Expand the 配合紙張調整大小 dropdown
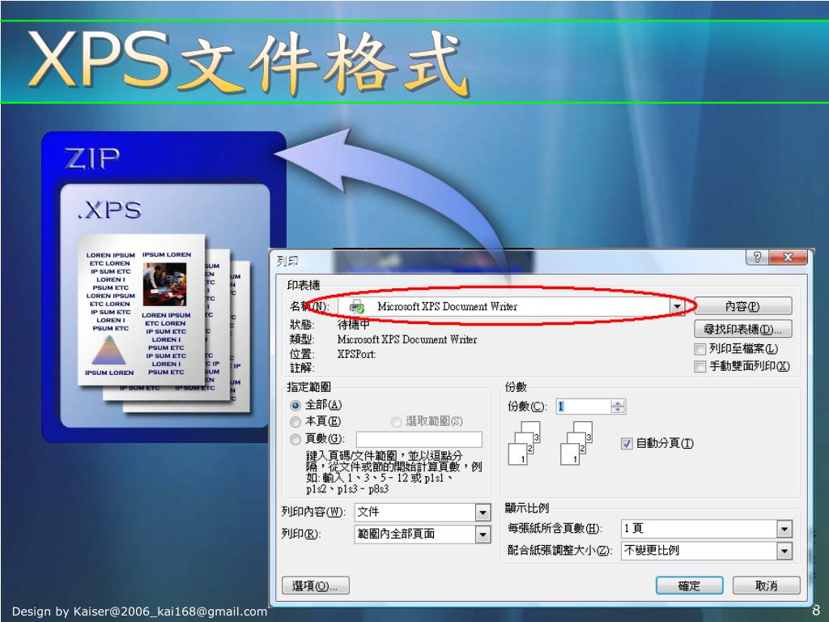This screenshot has height=622, width=829. click(x=784, y=551)
